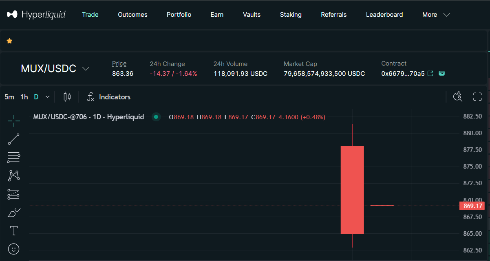The image size is (490, 261).
Task: Select the brush drawing tool
Action: point(14,213)
